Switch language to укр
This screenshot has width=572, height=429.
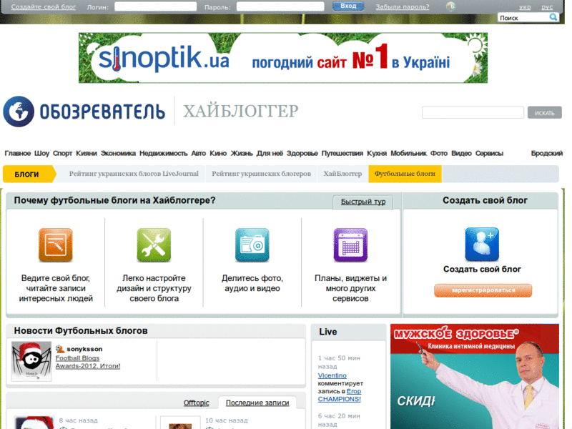click(x=525, y=7)
